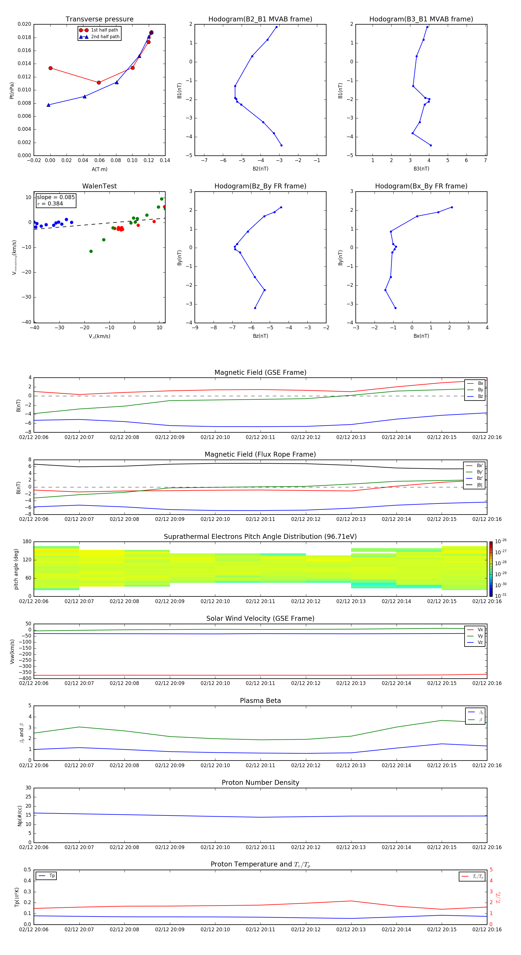Click '02/12 20:09' under Flux Rope Frame plot
The height and width of the screenshot is (955, 521).
(170, 519)
